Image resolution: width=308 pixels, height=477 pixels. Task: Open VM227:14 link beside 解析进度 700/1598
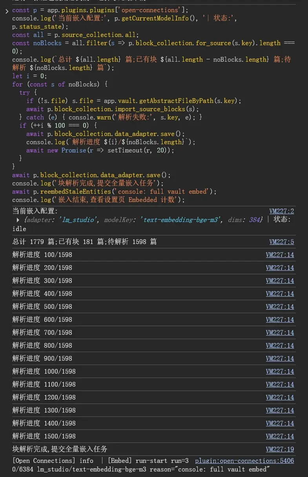click(280, 332)
